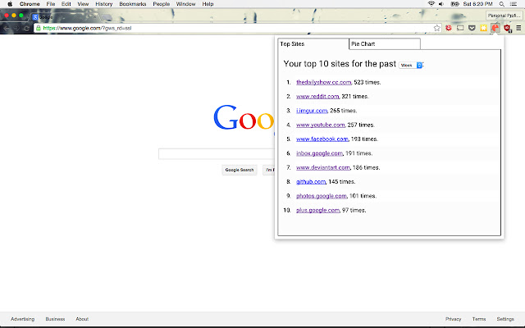Open inbox.google.com link
The height and width of the screenshot is (328, 525).
[319, 153]
